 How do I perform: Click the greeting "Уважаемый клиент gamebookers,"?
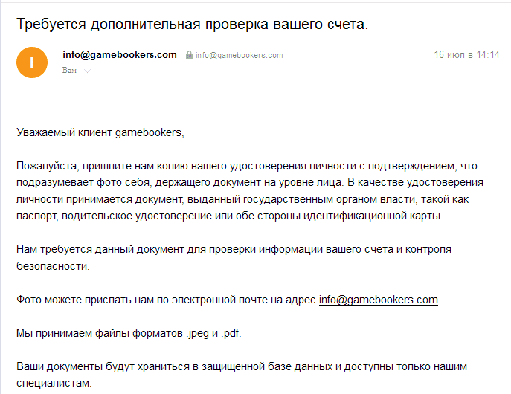point(100,132)
